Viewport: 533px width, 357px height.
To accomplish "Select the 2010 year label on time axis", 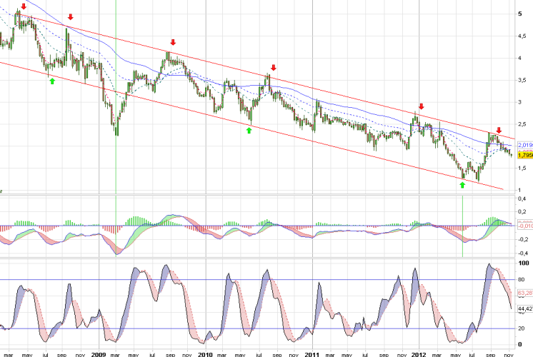I will pos(205,353).
